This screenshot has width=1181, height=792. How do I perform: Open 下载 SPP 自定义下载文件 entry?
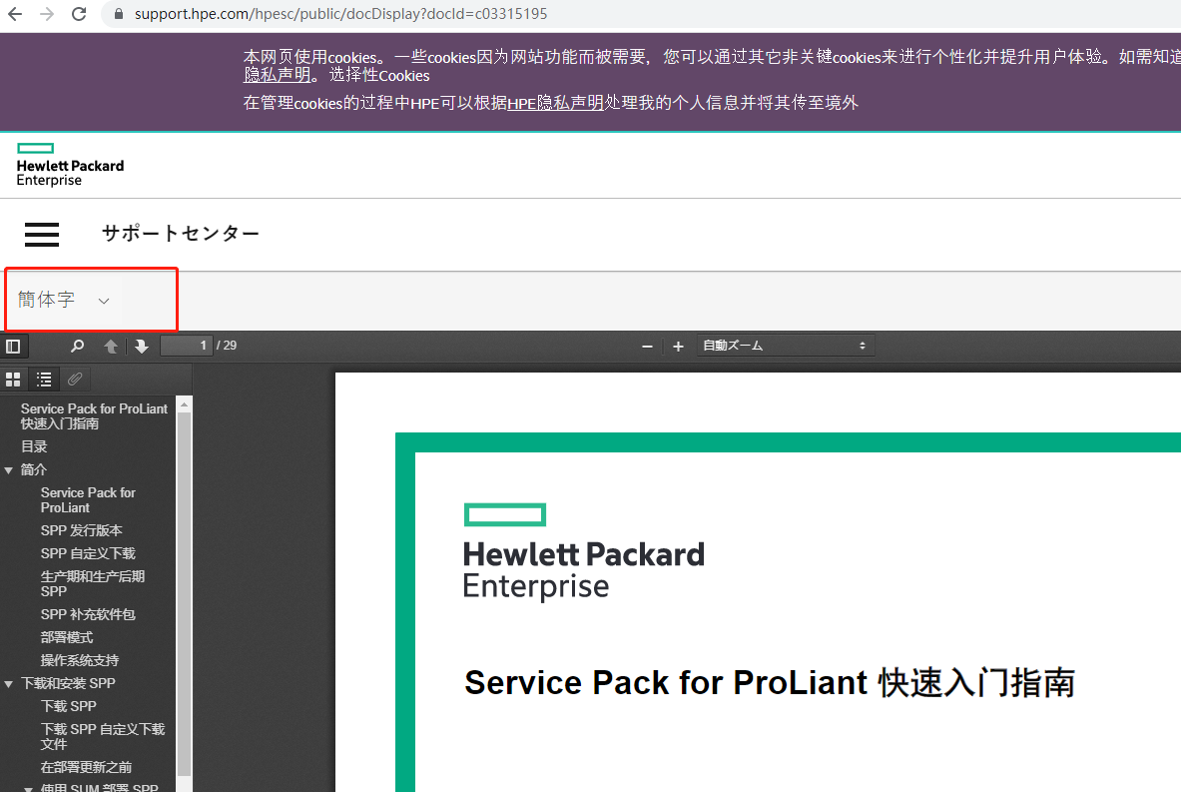[x=103, y=737]
